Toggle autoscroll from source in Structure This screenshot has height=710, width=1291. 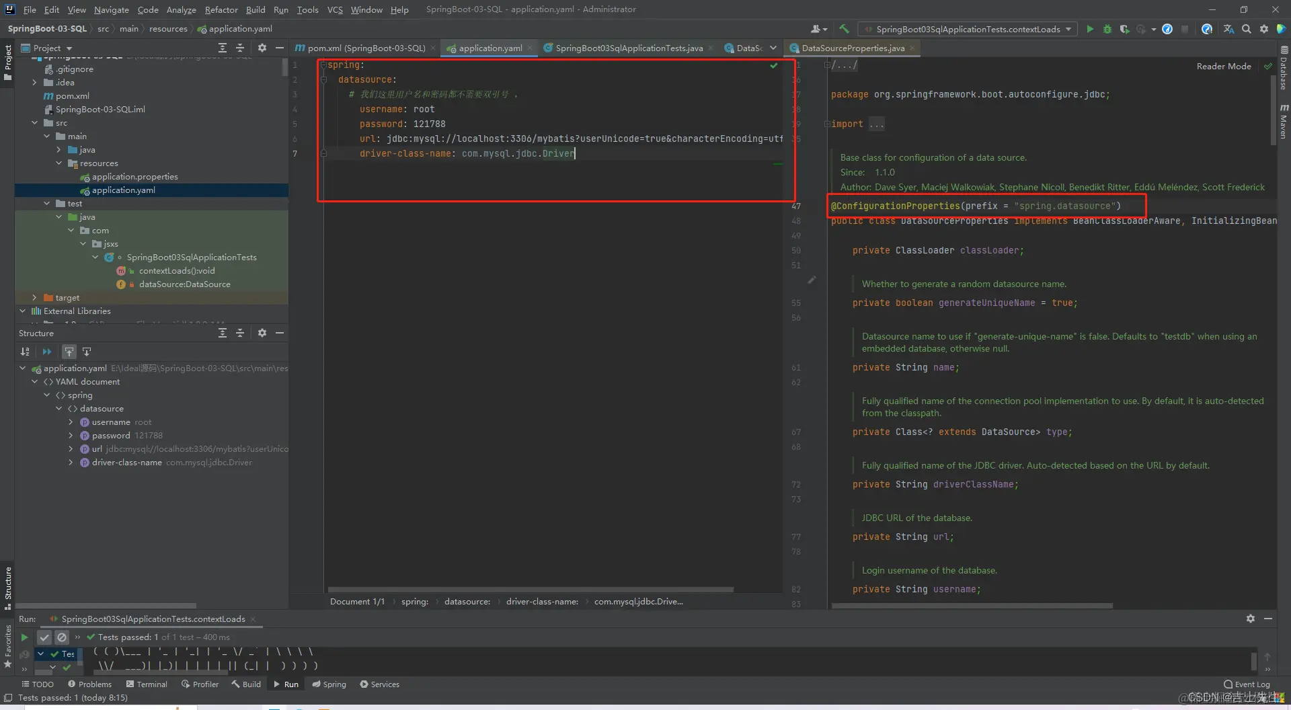click(x=87, y=352)
